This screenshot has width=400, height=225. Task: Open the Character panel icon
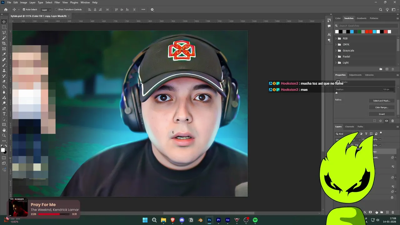[329, 35]
